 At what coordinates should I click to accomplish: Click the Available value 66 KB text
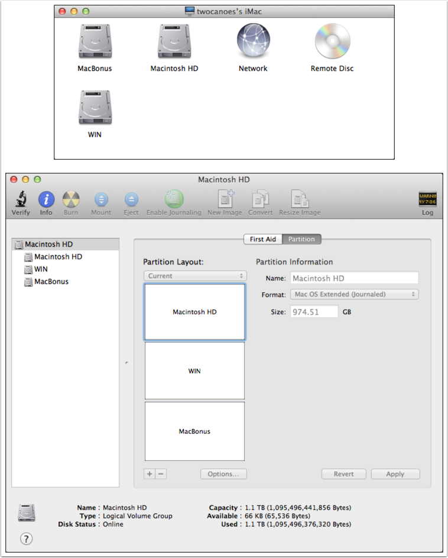277,515
